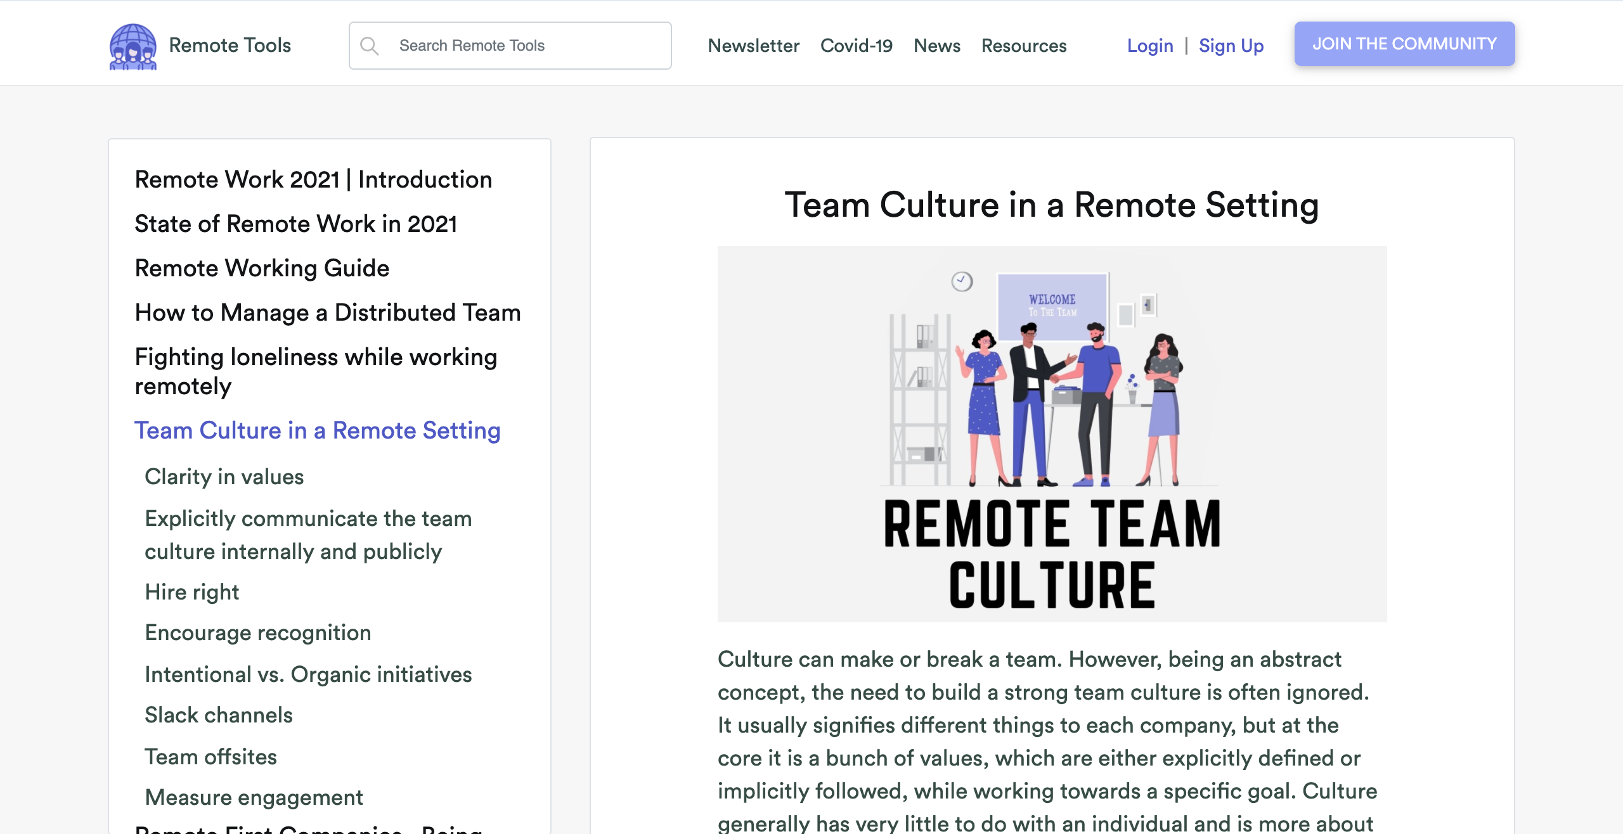Open the Newsletter menu item

click(753, 46)
